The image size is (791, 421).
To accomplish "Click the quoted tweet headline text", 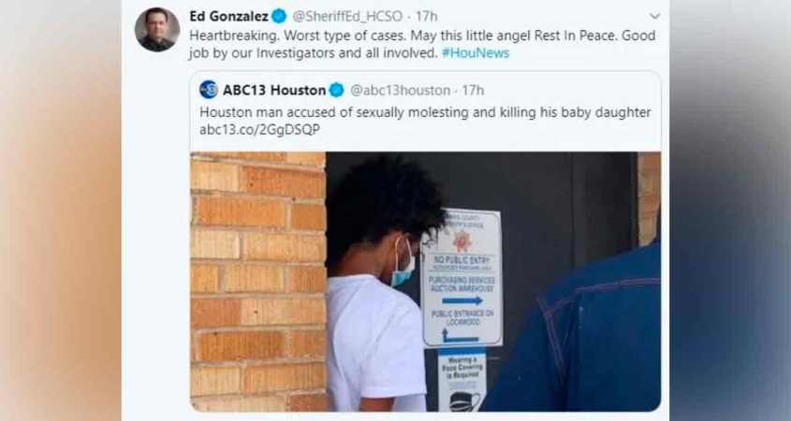I will coord(425,112).
